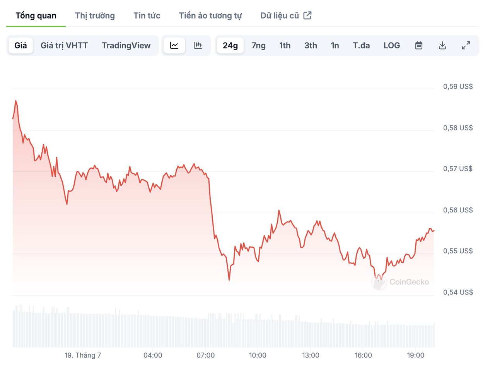Click the 10:00 time axis label
Screen dimensions: 495x368
pos(258,355)
